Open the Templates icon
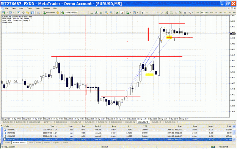Screen dimensions: 237x149 (x=134, y=13)
